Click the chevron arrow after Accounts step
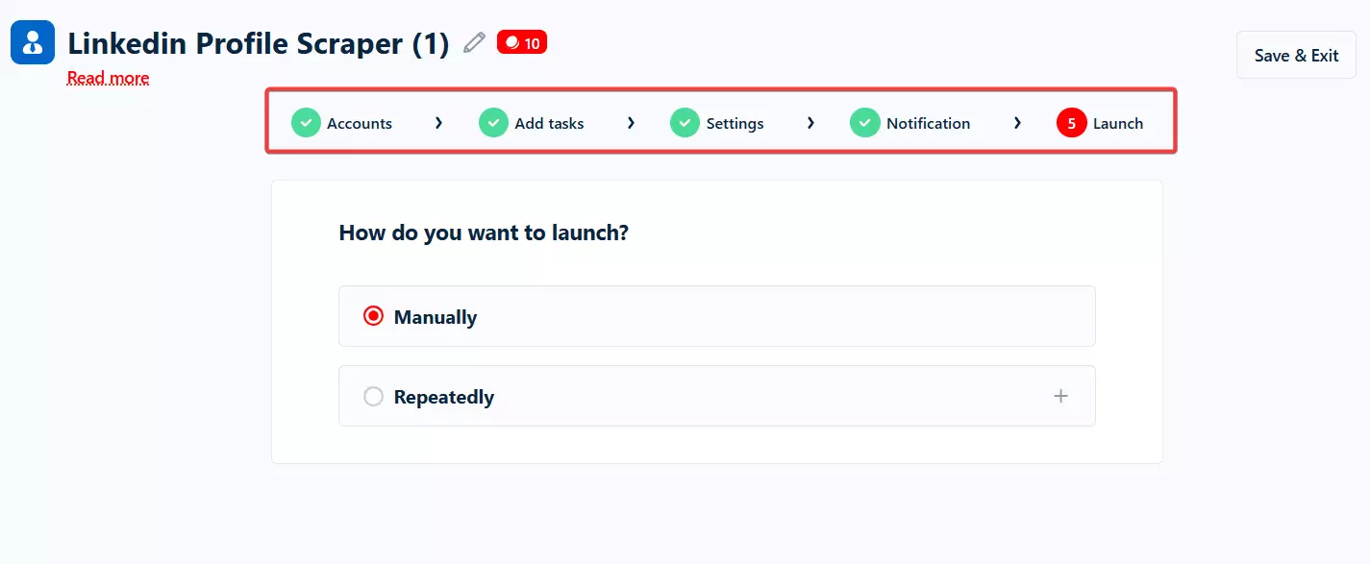 pyautogui.click(x=438, y=123)
